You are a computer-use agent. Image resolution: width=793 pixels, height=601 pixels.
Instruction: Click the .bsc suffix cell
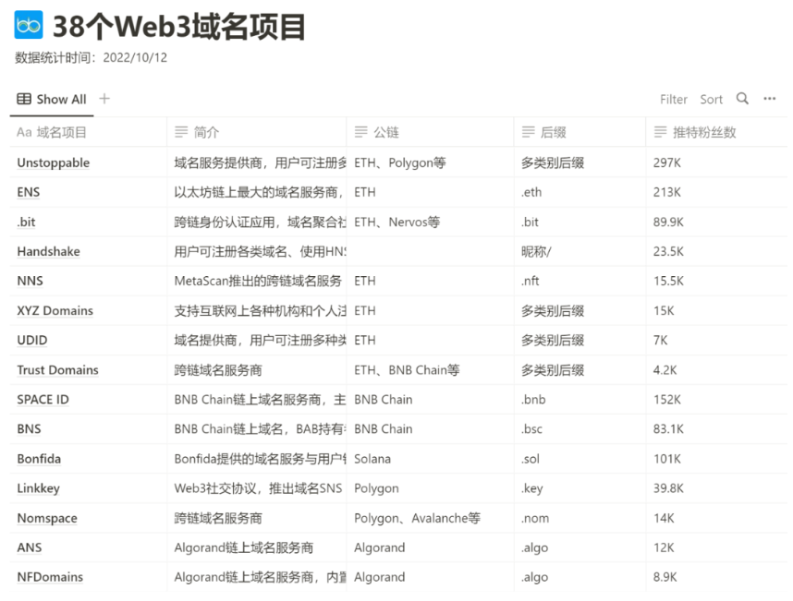click(x=580, y=428)
